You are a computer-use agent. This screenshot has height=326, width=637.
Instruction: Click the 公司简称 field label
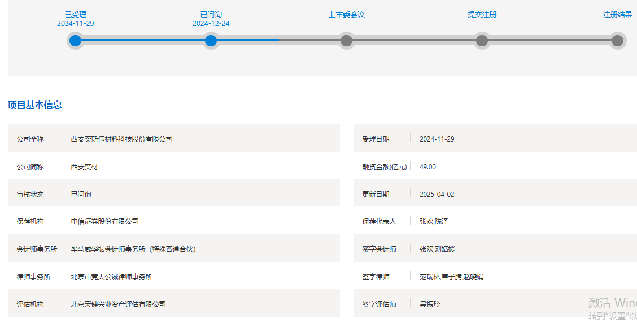point(30,166)
